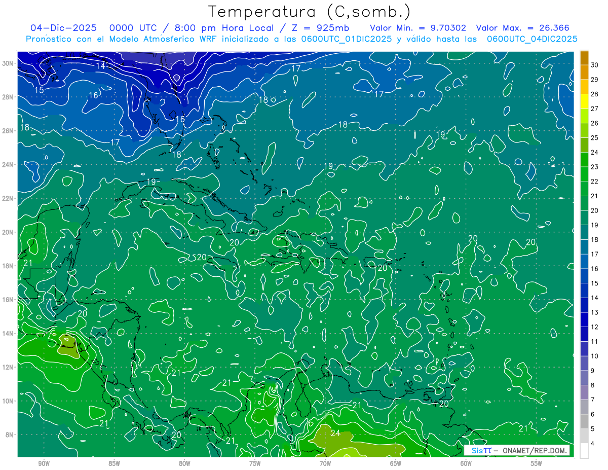Click the "24" contour label over Venezuela
The image size is (608, 470).
pyautogui.click(x=335, y=433)
